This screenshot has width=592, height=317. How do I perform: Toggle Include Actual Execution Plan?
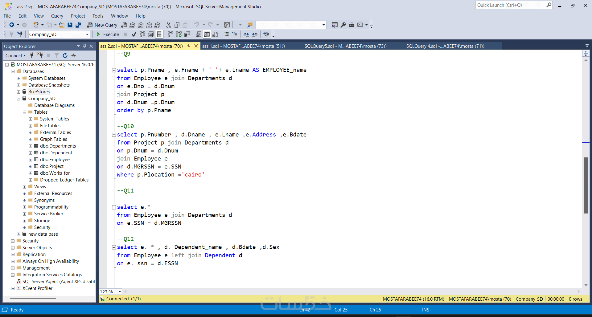click(170, 34)
